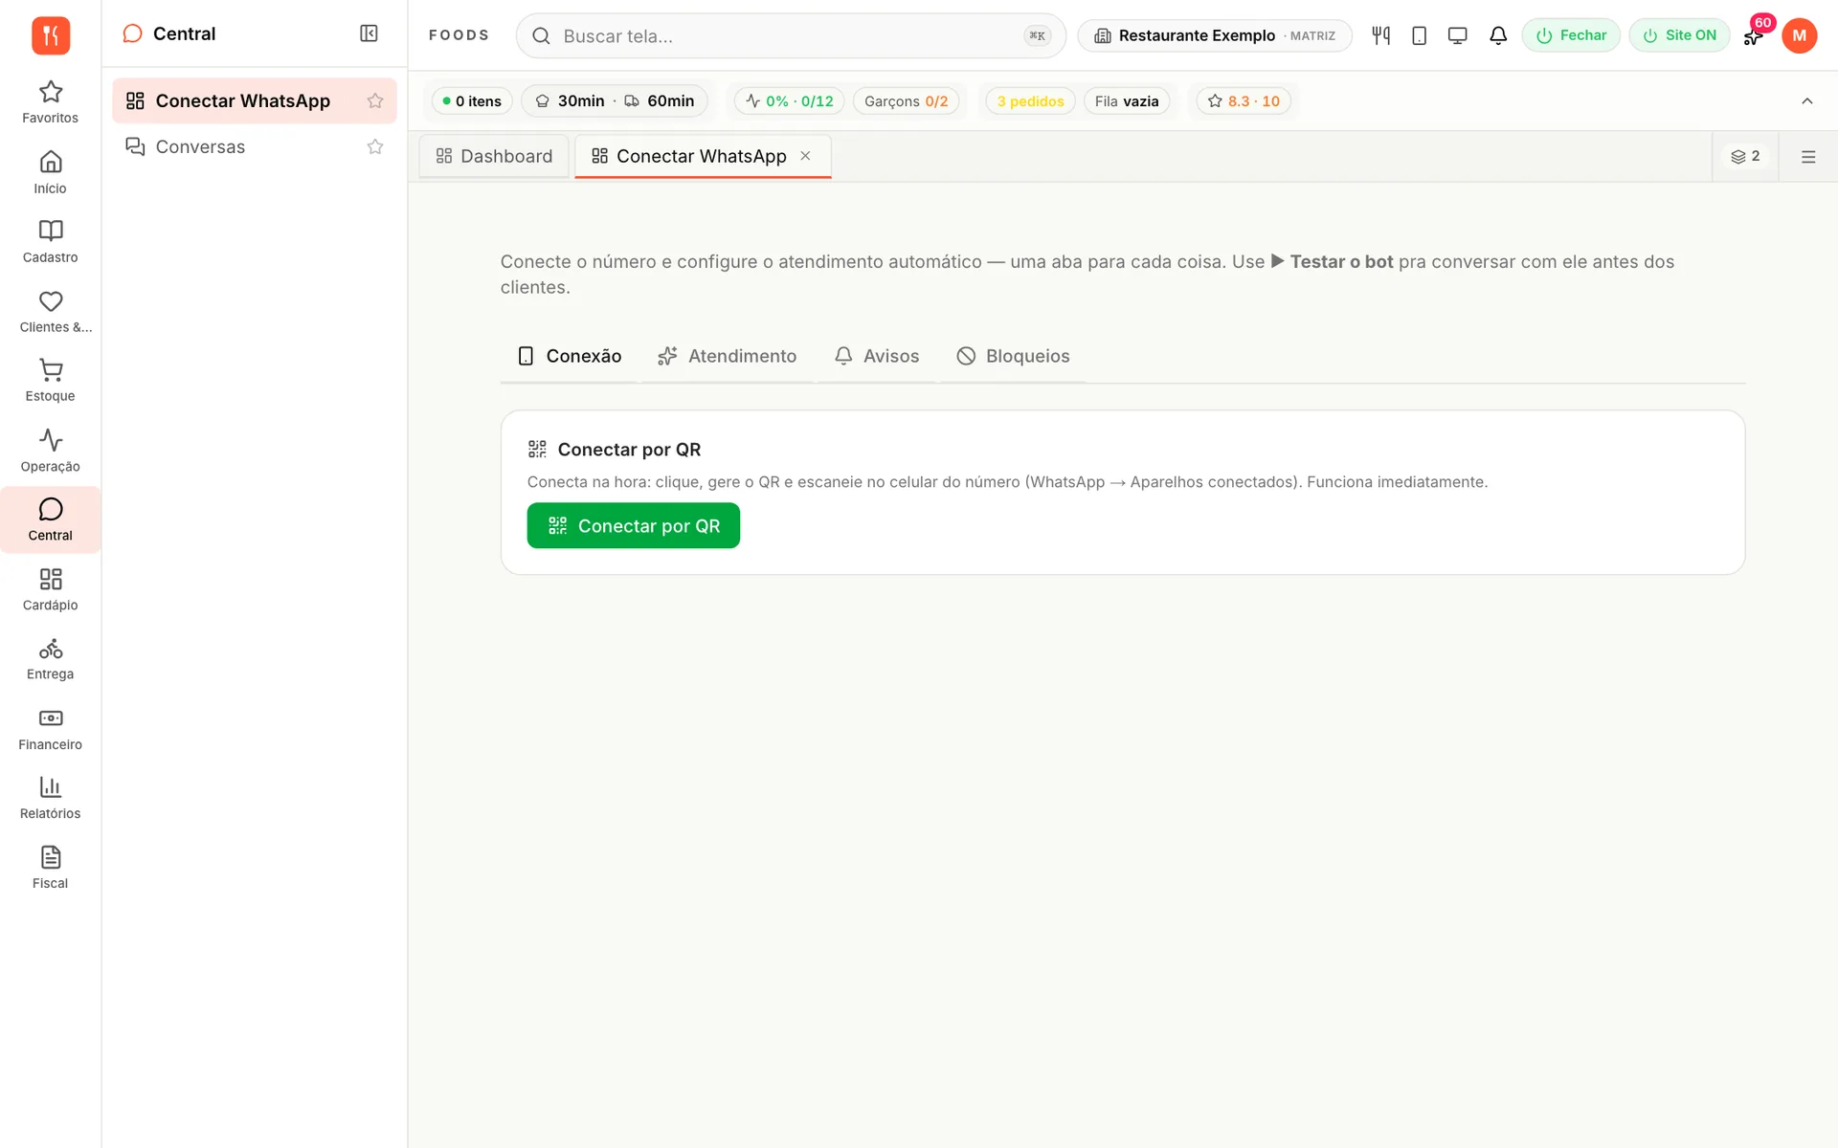Open Favoritos in the left sidebar

pos(50,102)
